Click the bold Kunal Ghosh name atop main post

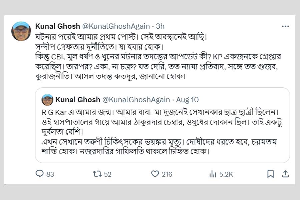pyautogui.click(x=57, y=26)
